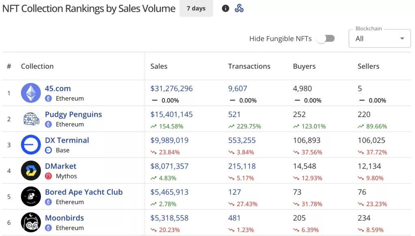
Task: Click the Mythos chain icon under DMarket
Action: click(x=49, y=176)
